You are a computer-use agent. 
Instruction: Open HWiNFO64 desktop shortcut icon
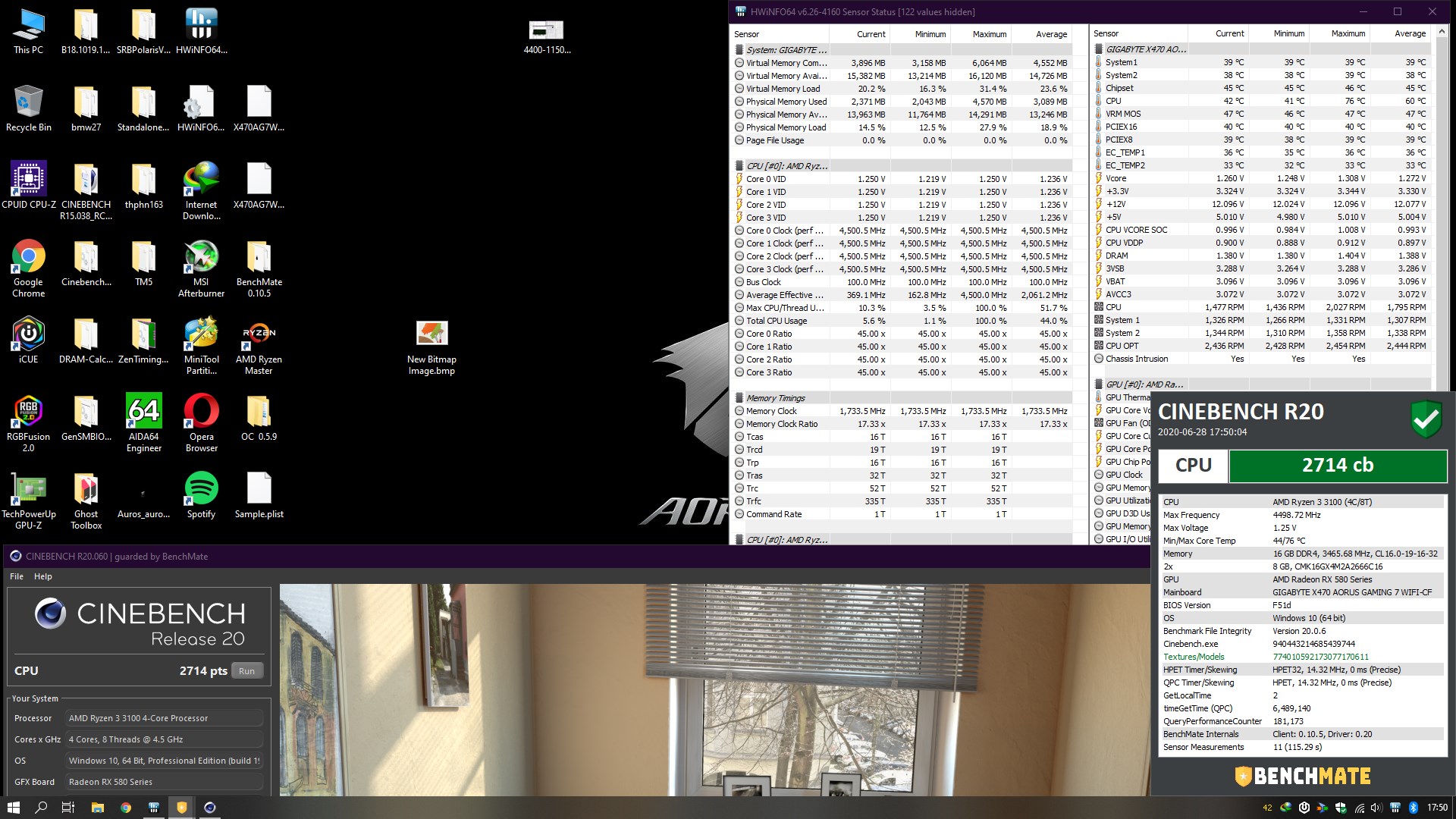(x=201, y=32)
